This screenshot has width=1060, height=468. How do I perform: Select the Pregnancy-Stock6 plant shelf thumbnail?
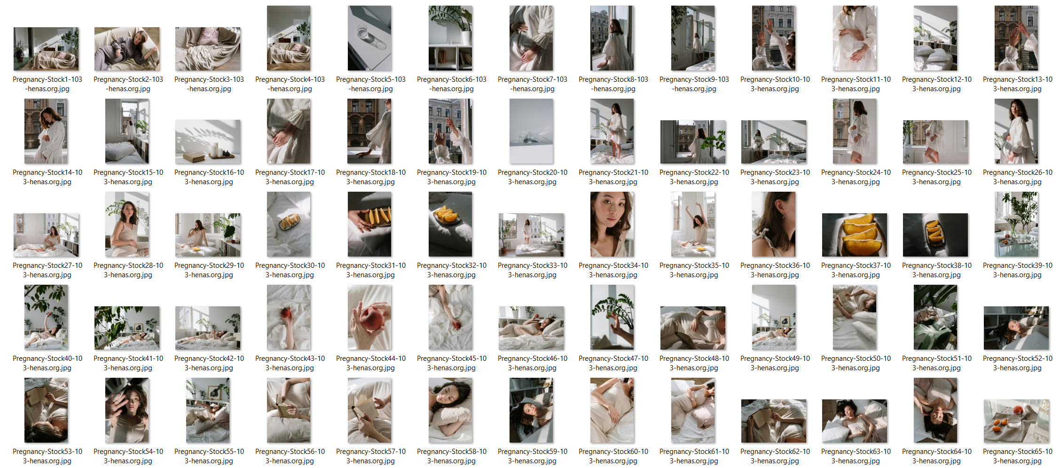450,38
